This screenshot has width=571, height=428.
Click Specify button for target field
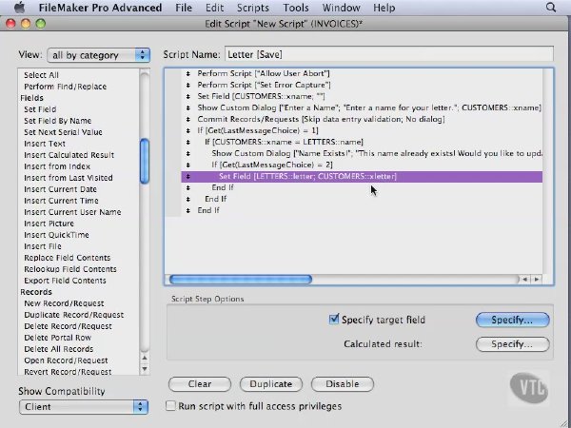(512, 320)
